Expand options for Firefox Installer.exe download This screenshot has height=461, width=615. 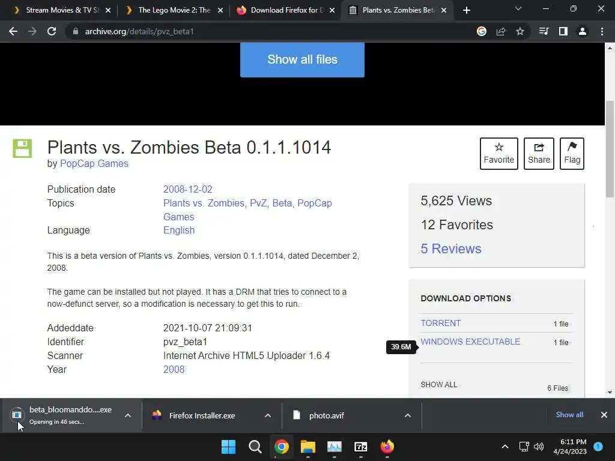pos(268,415)
